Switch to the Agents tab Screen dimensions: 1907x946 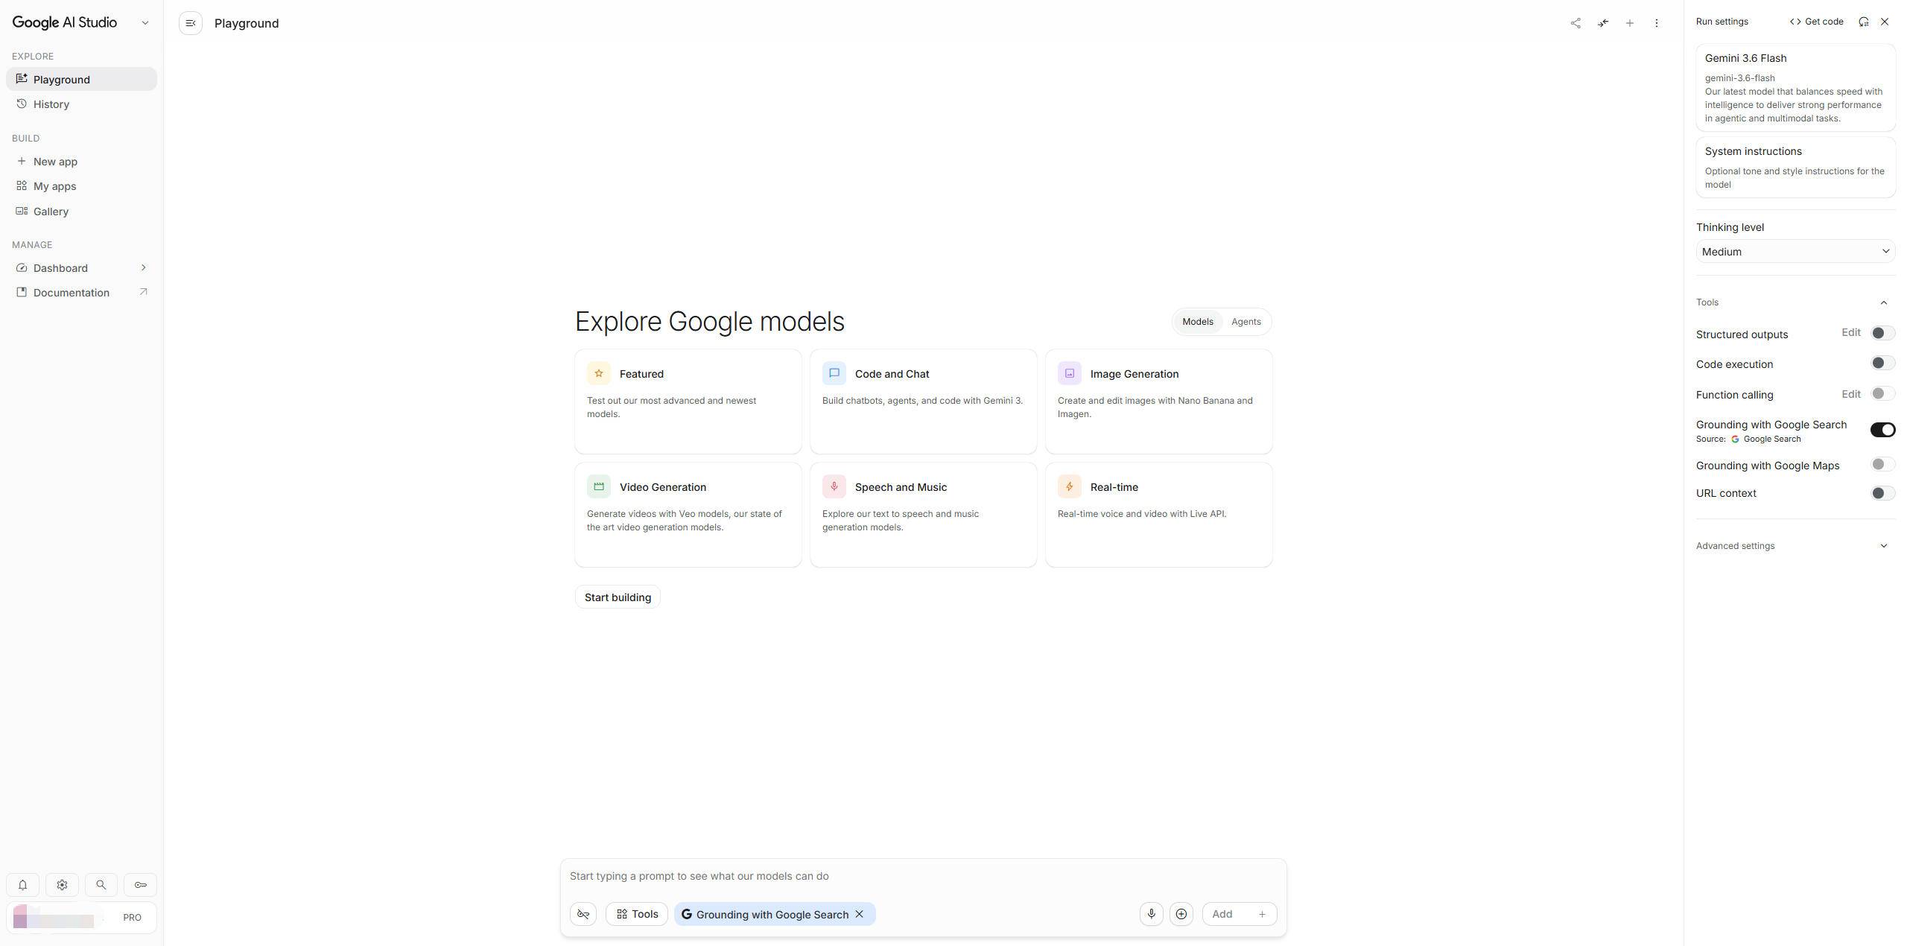(x=1246, y=322)
